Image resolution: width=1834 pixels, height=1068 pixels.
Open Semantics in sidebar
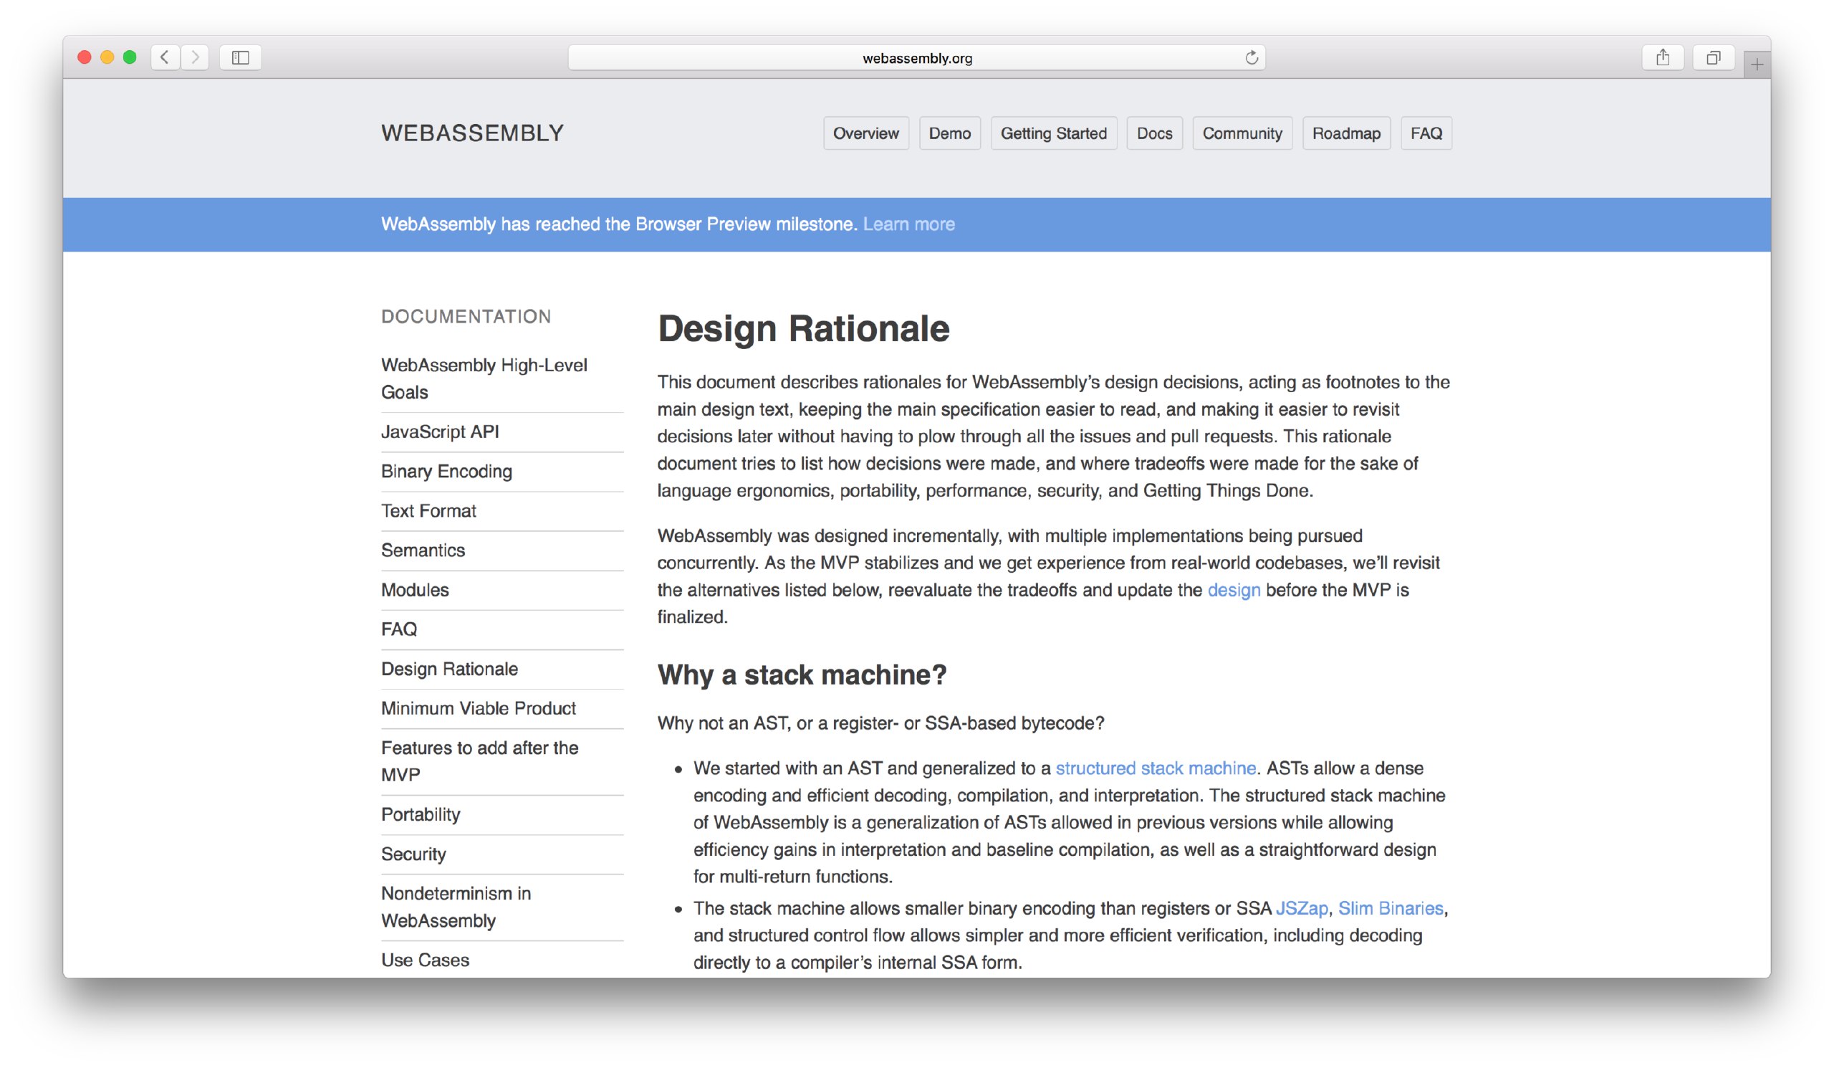tap(423, 550)
